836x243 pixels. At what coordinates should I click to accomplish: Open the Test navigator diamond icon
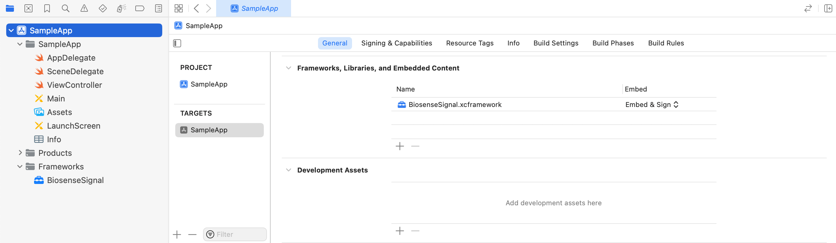point(102,8)
